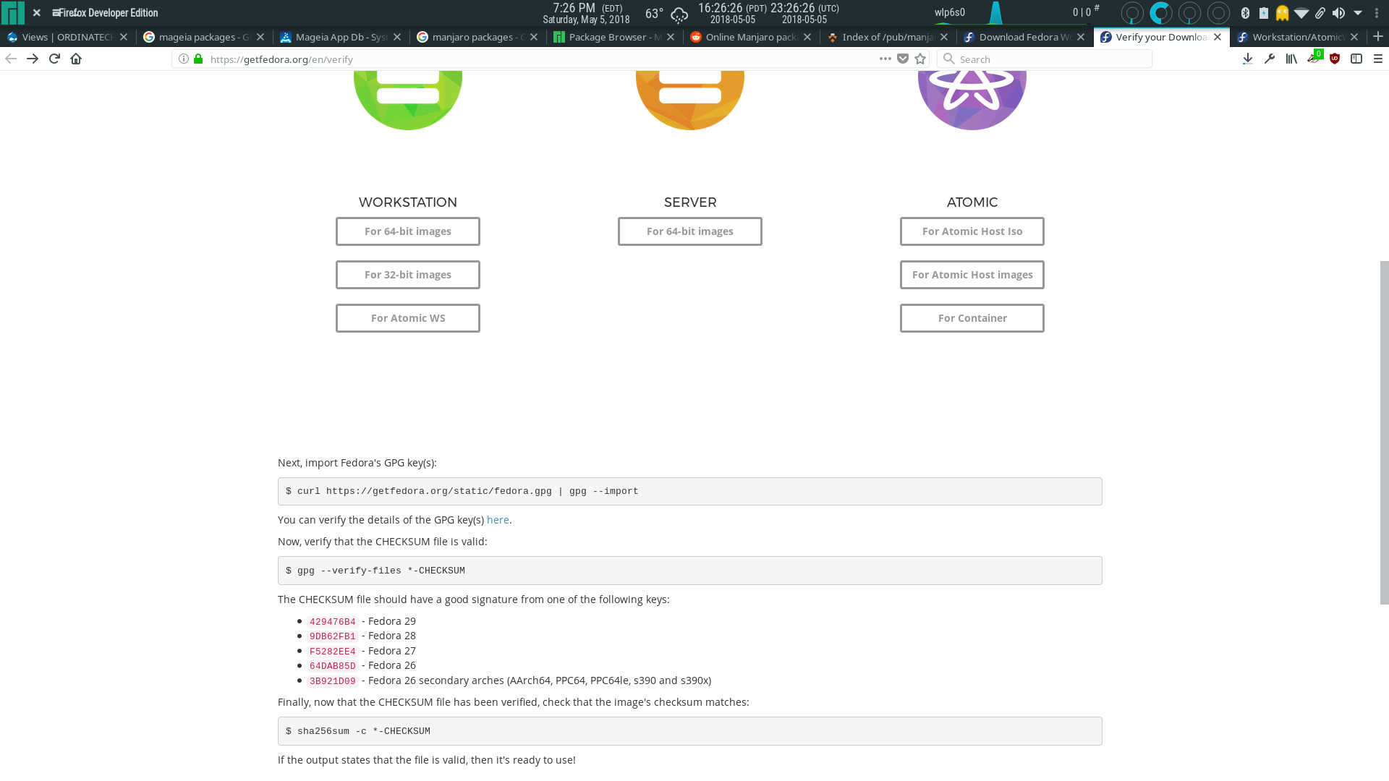This screenshot has width=1389, height=781.
Task: Click the paperclip clipboard tray icon
Action: coord(1320,13)
